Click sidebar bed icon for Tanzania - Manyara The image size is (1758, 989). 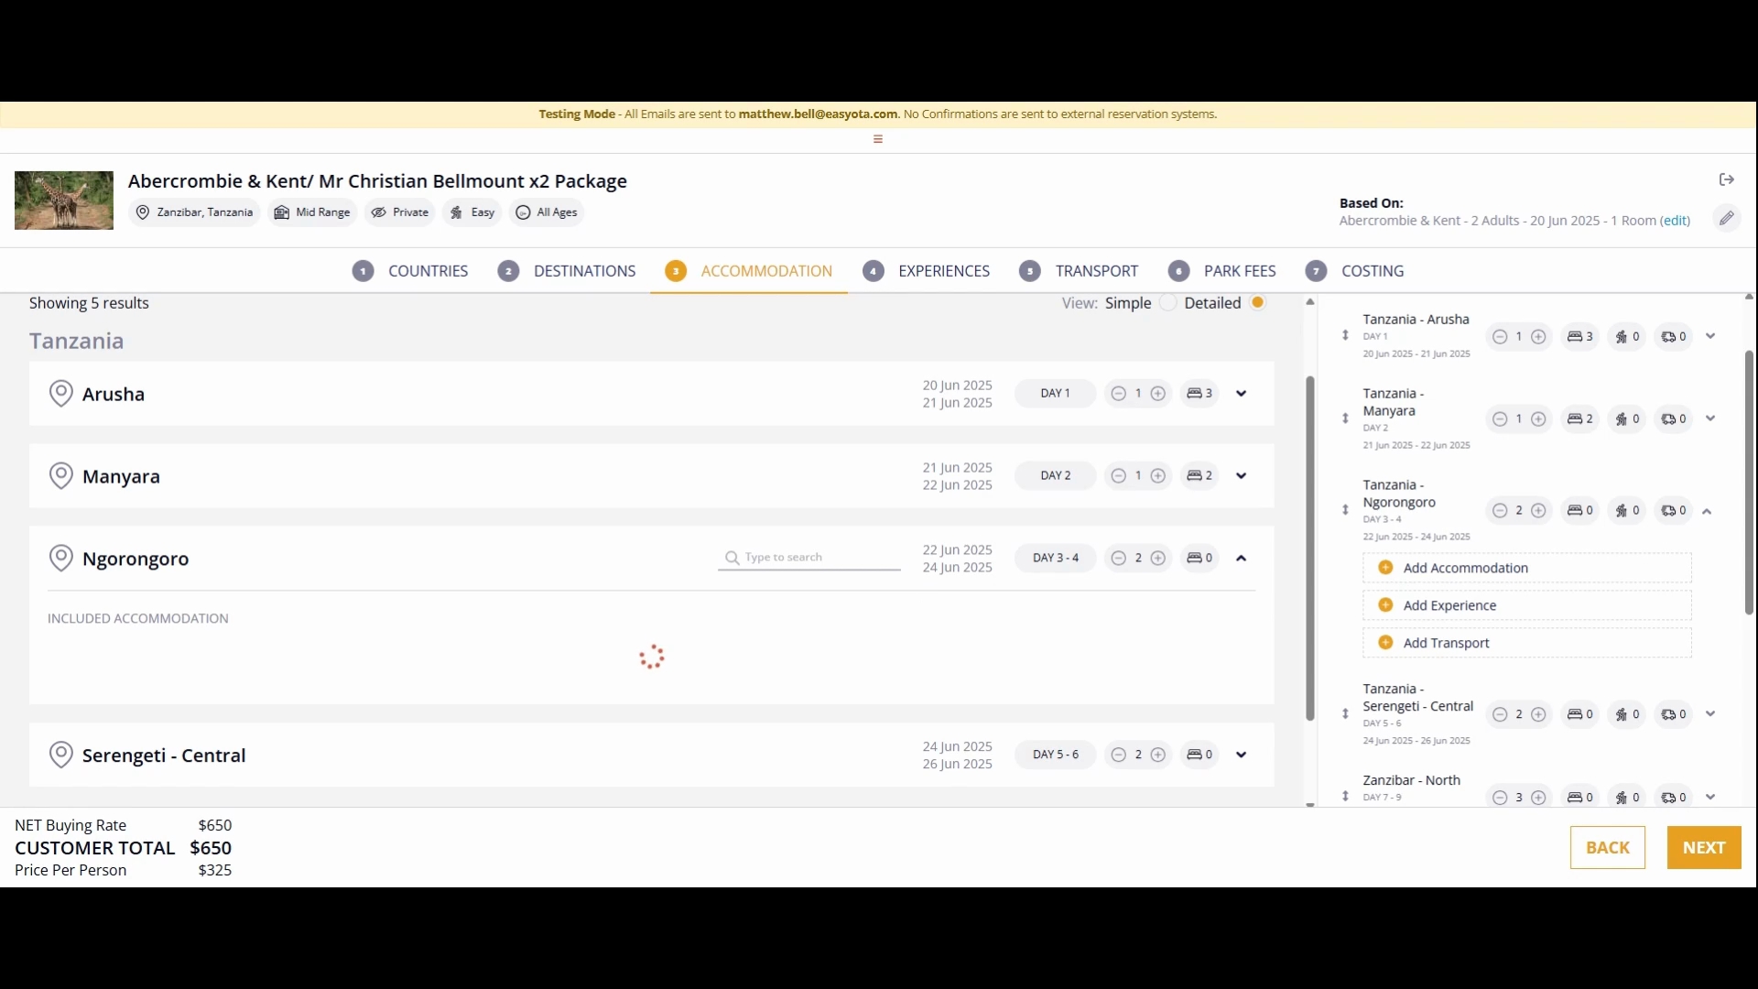[x=1580, y=419]
